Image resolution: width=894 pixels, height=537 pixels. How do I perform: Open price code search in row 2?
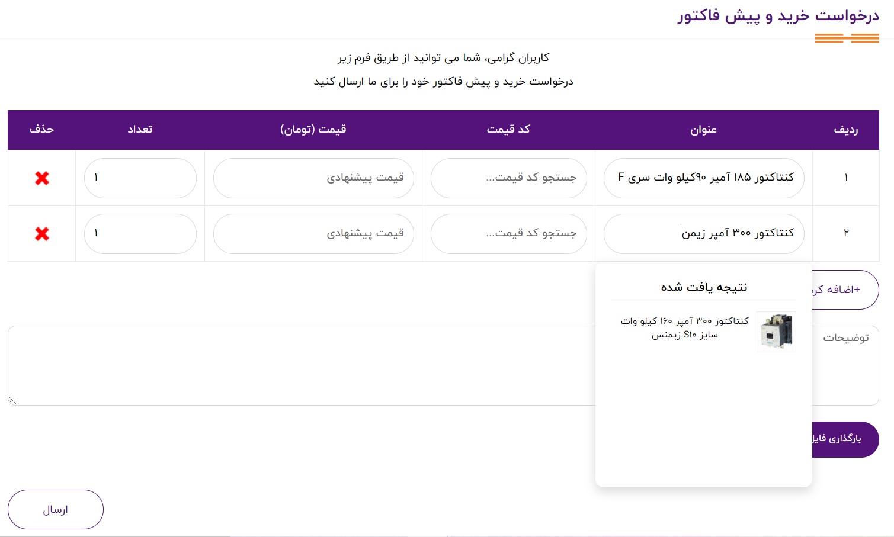pos(508,233)
